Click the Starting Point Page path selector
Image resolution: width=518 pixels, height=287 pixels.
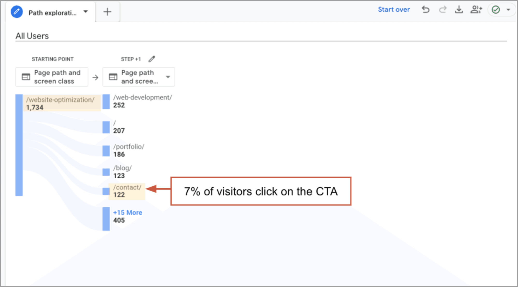[52, 77]
